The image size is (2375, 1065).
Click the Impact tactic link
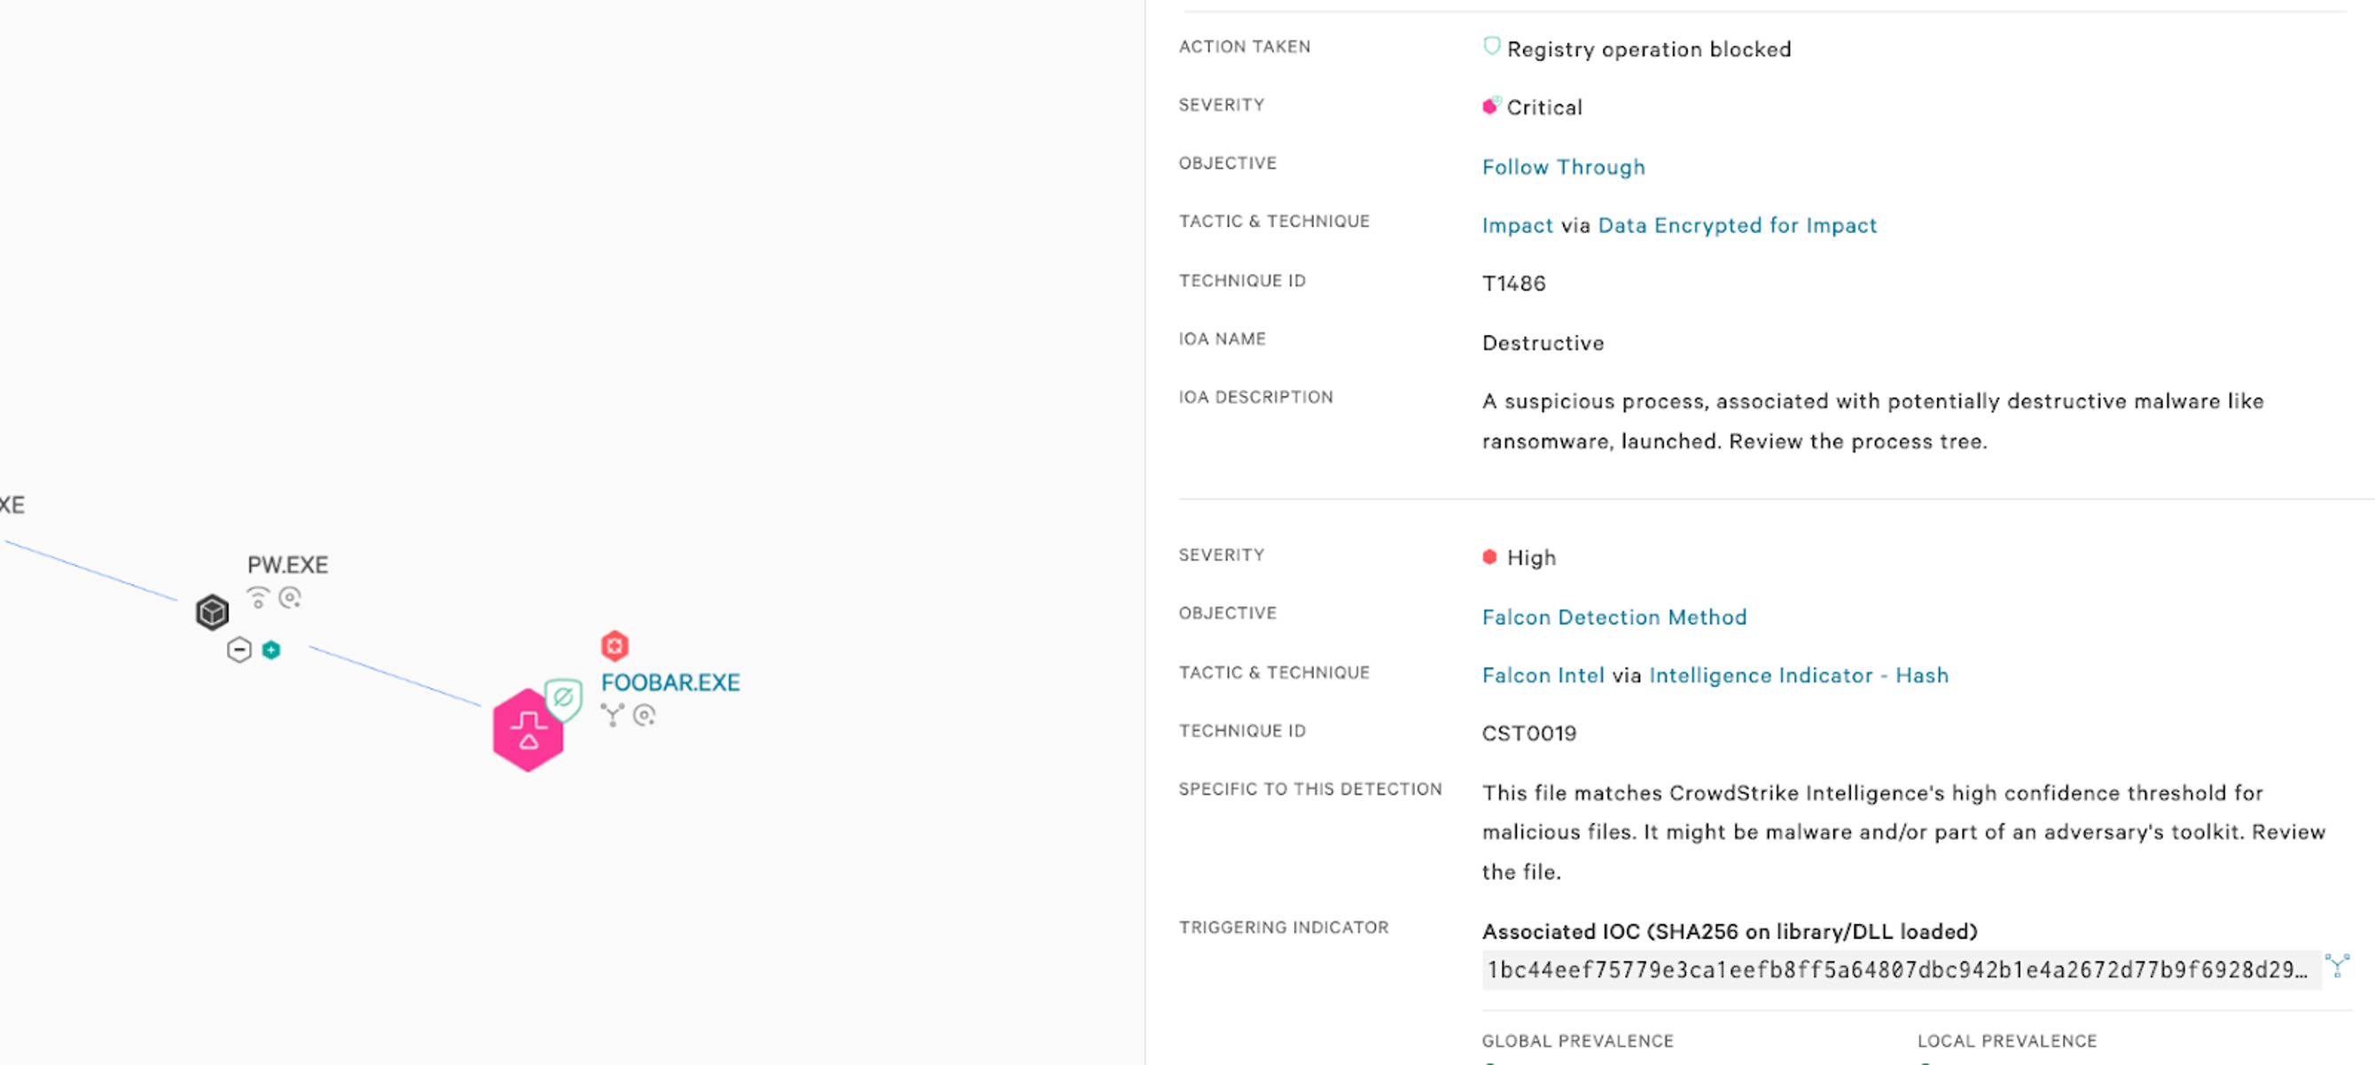pyautogui.click(x=1517, y=226)
